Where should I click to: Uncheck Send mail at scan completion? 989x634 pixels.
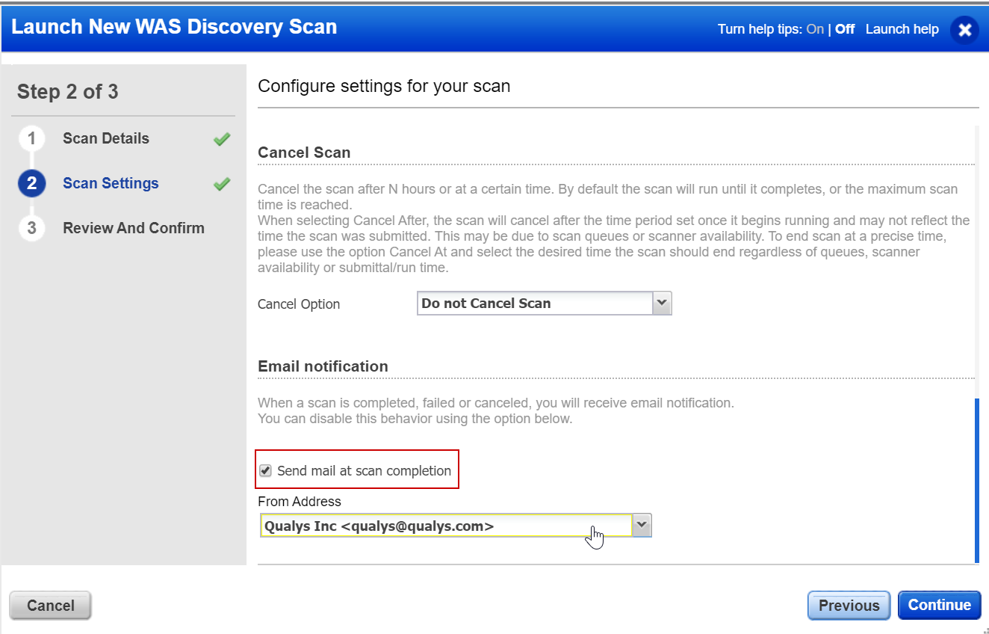pos(266,470)
